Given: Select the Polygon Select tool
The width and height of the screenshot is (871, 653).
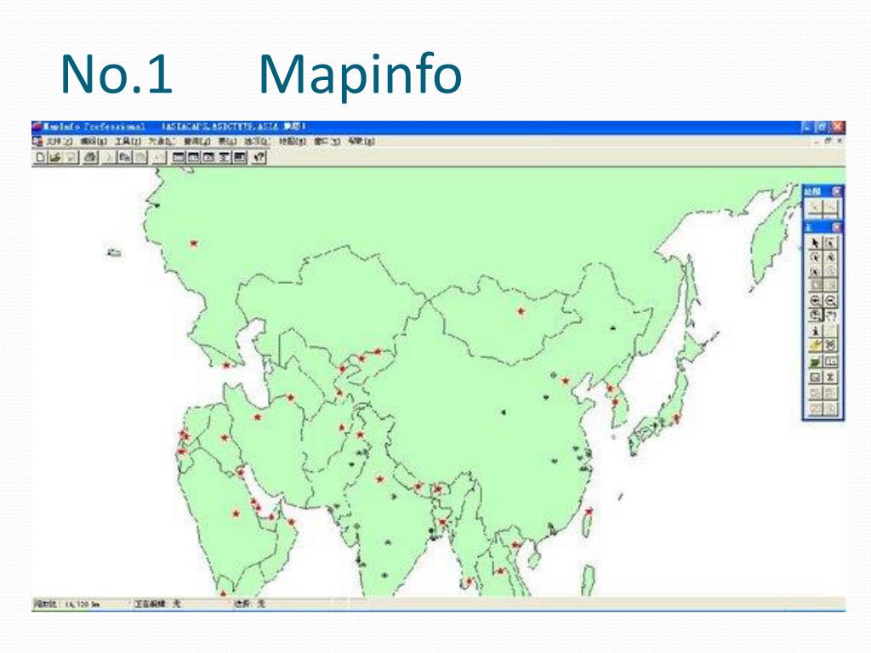Looking at the screenshot, I should (x=830, y=258).
